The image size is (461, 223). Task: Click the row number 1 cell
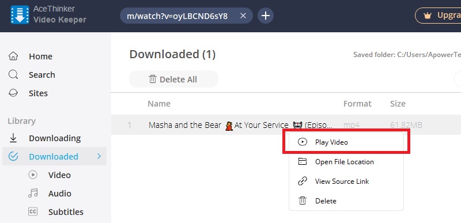(129, 126)
